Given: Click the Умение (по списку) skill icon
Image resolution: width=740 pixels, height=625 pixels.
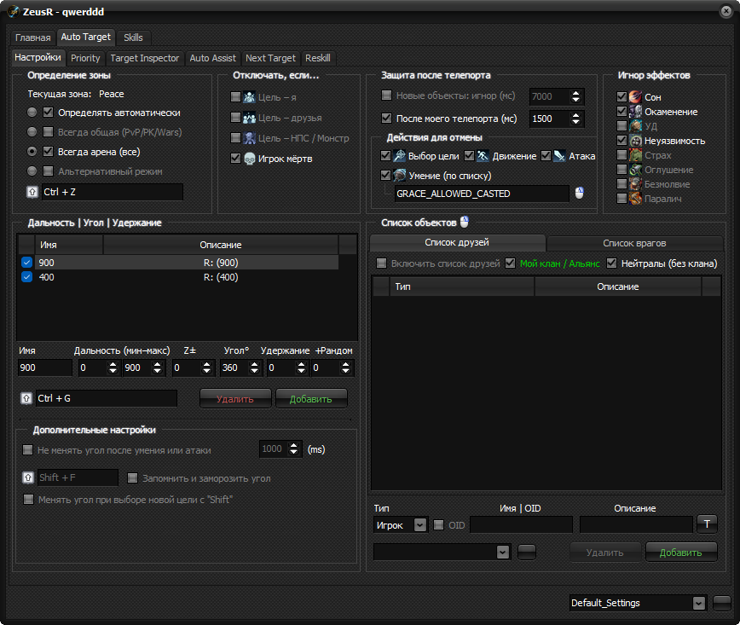Looking at the screenshot, I should (x=399, y=176).
